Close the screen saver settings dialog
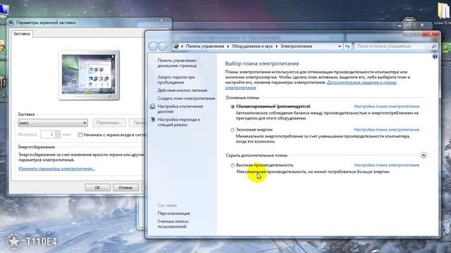 pyautogui.click(x=161, y=21)
